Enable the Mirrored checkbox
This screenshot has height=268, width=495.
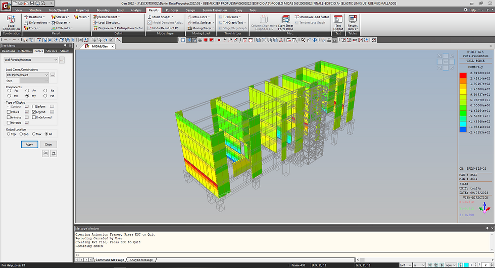pos(9,122)
